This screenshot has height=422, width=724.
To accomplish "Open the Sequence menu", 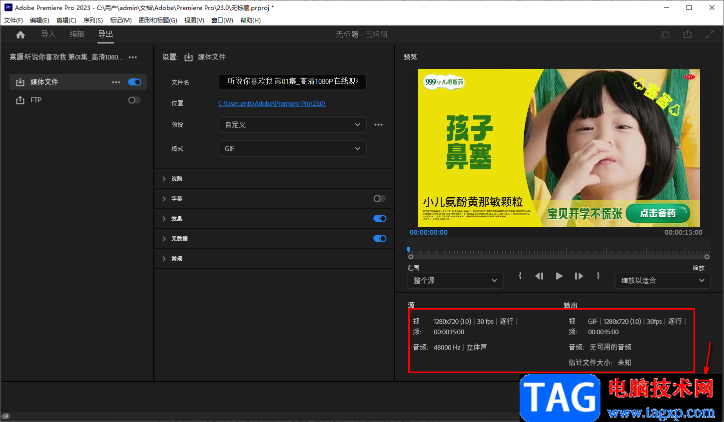I will pyautogui.click(x=93, y=20).
